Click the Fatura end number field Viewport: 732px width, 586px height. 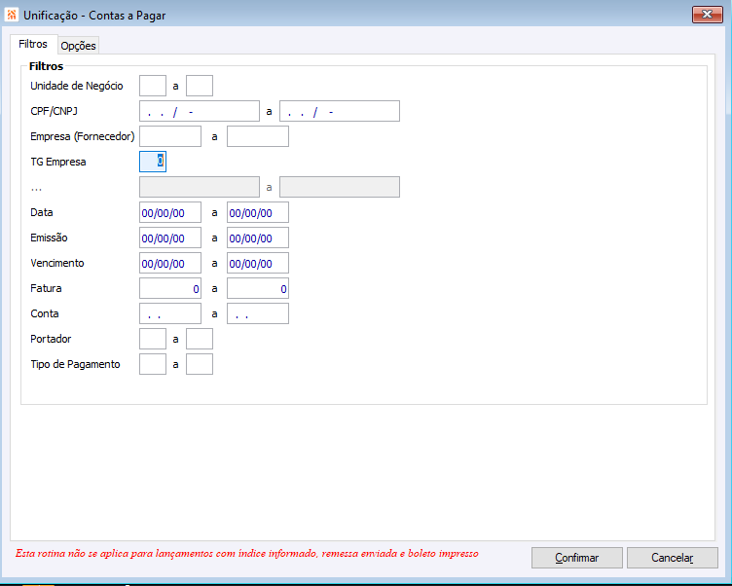[x=258, y=288]
